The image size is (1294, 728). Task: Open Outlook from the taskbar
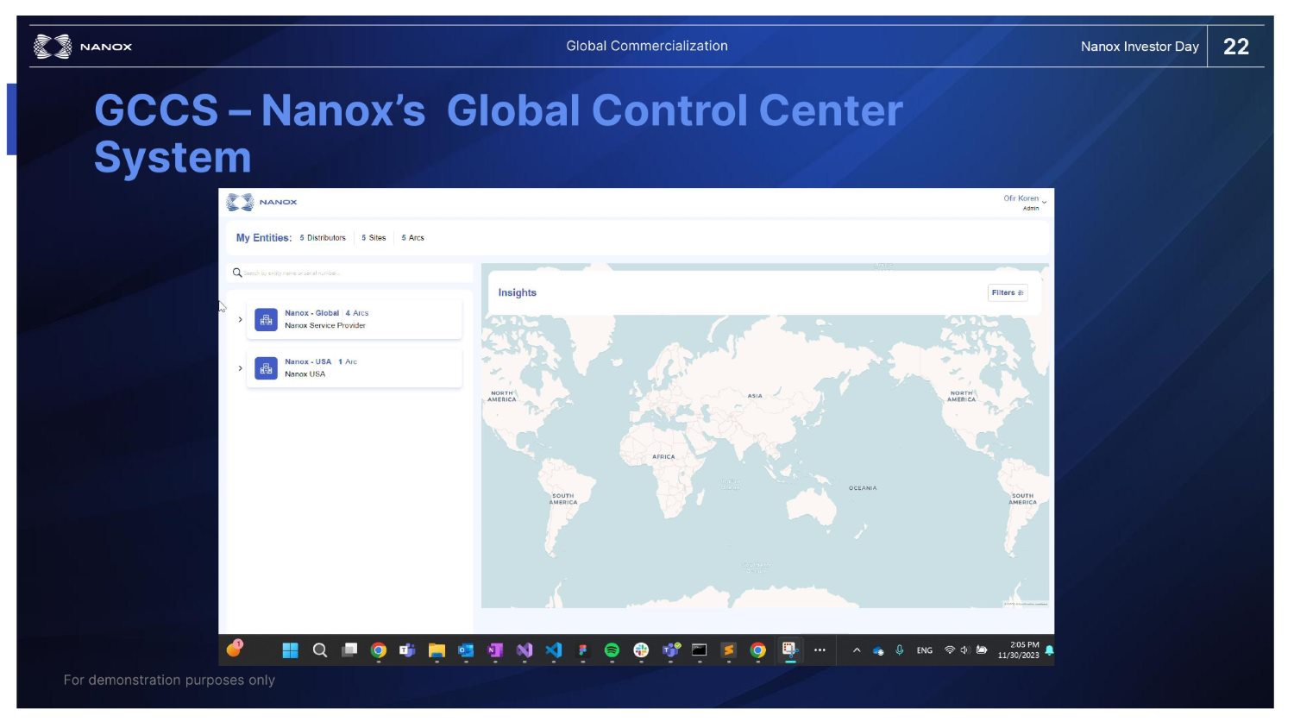coord(466,651)
